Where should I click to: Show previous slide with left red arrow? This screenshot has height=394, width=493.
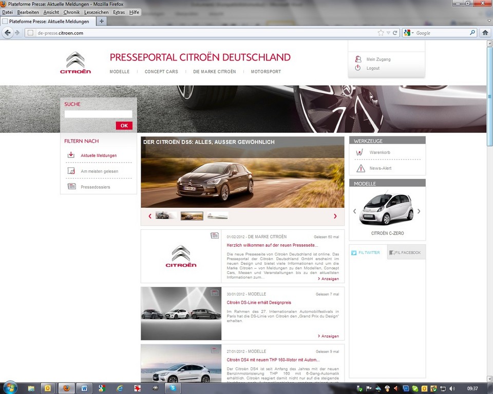(150, 216)
